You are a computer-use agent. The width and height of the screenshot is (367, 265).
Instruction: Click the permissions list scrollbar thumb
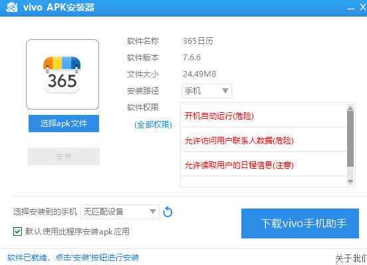click(350, 139)
